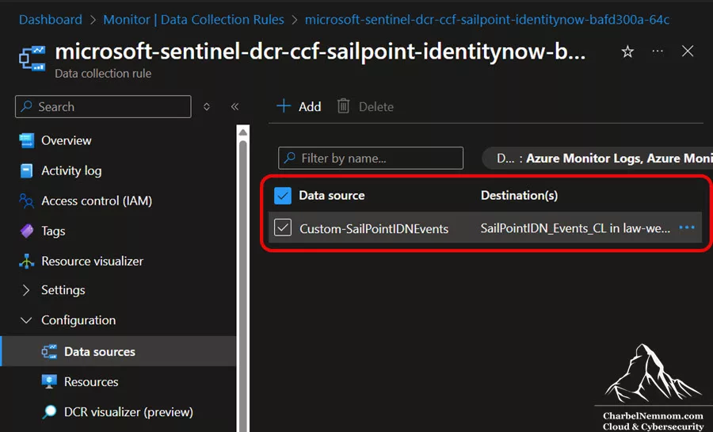Click the purple Tags icon
The image size is (713, 432).
pyautogui.click(x=27, y=231)
